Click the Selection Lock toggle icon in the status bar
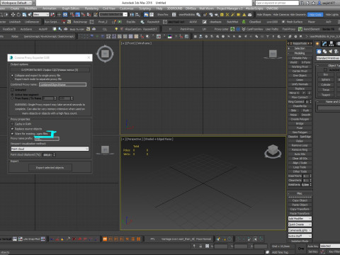Viewport: 340px width, 255px height. [200, 246]
